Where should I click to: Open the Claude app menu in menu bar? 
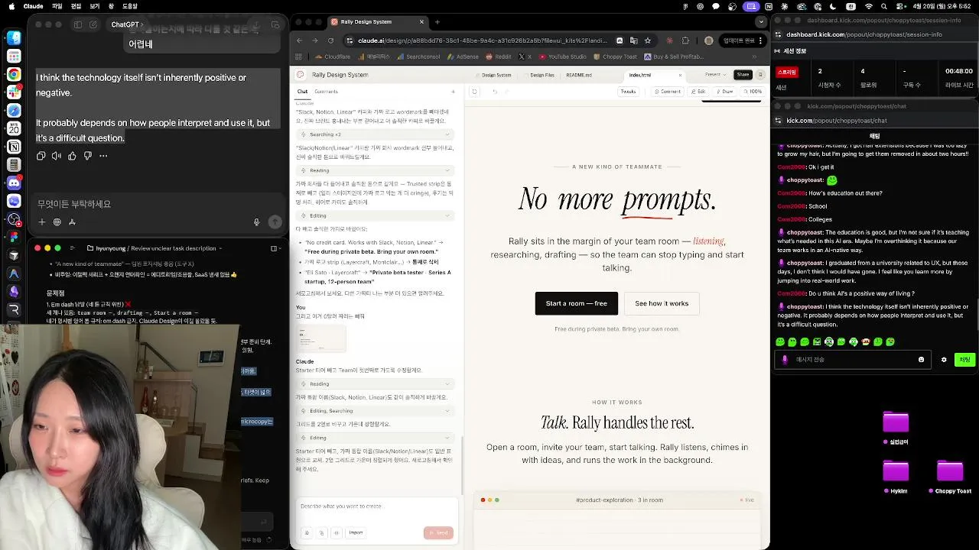point(33,6)
